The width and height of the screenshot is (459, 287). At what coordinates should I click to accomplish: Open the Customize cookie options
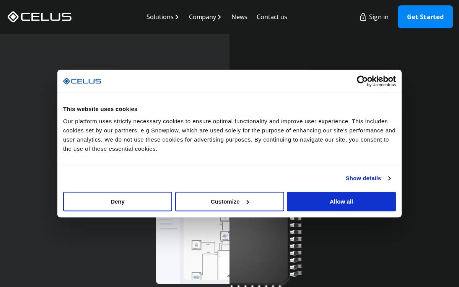pyautogui.click(x=229, y=202)
